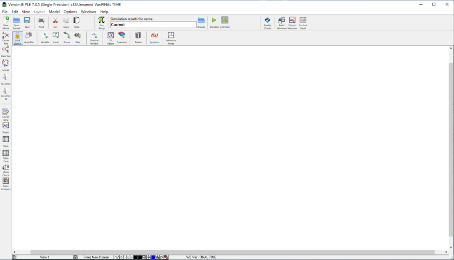This screenshot has height=260, width=454.
Task: Select the Rate tool
Action: 78,38
